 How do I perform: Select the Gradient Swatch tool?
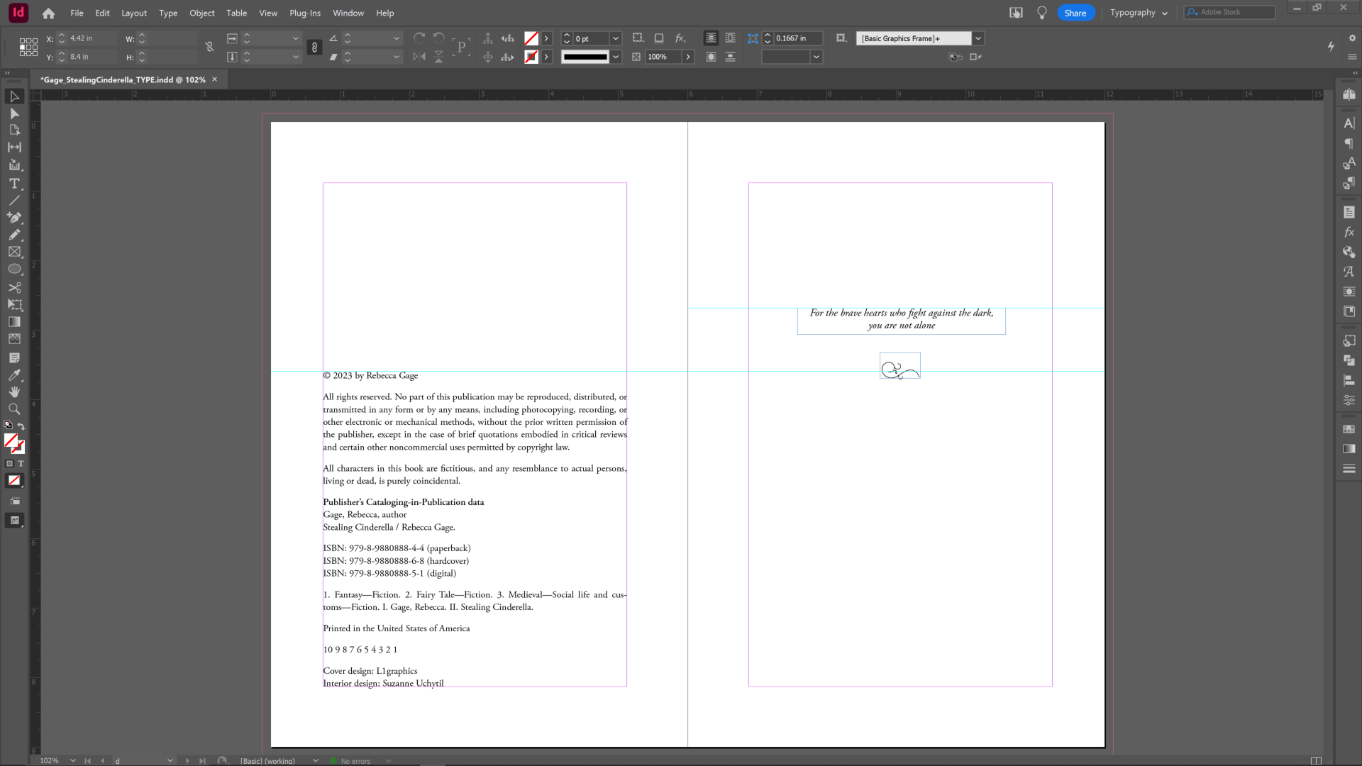pos(14,322)
